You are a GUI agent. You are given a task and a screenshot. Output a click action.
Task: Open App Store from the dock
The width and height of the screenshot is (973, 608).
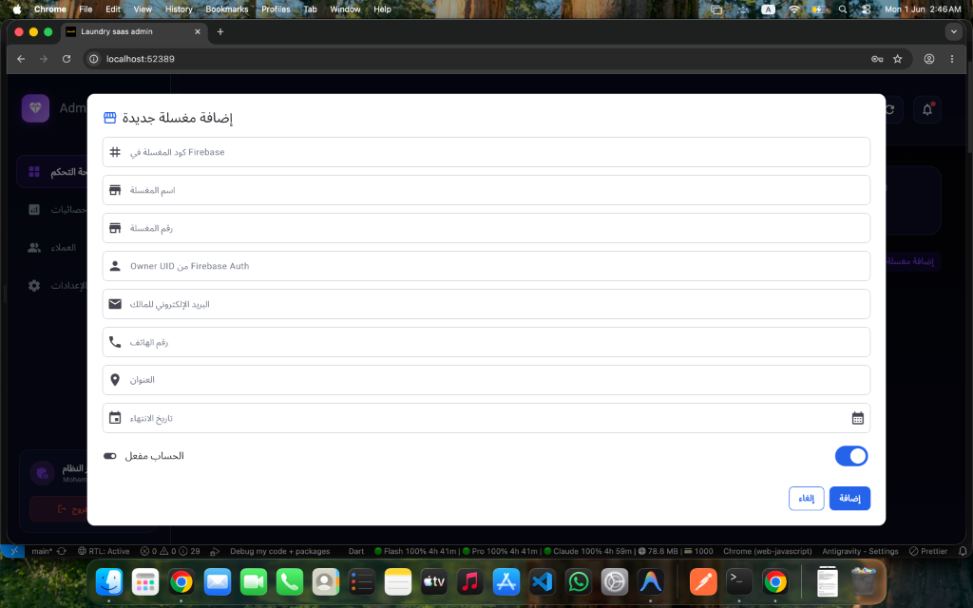pos(506,582)
